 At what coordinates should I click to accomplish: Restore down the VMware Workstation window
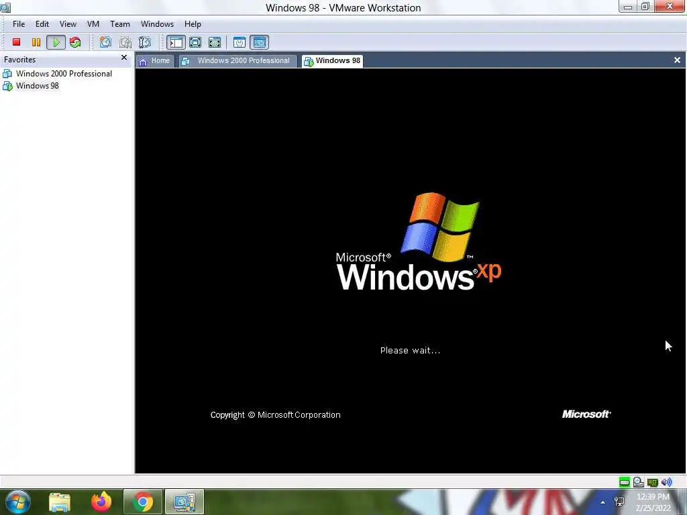point(645,7)
